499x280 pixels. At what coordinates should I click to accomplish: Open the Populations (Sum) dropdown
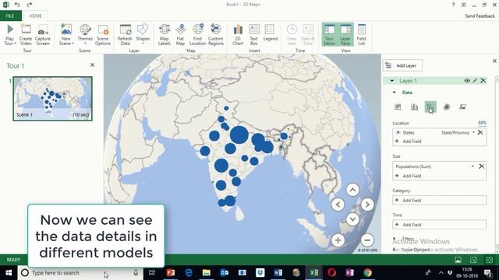tap(473, 166)
